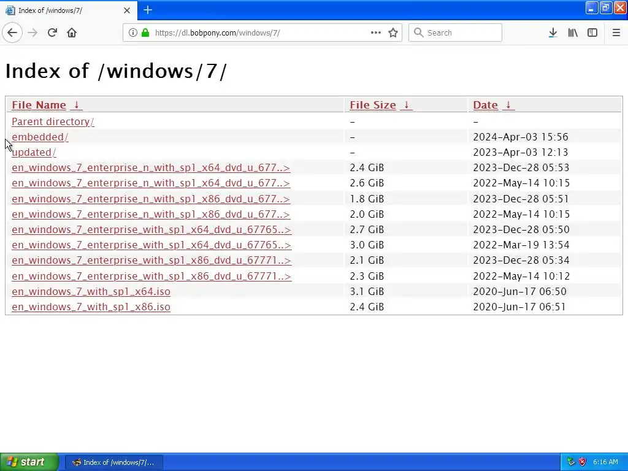Image resolution: width=628 pixels, height=471 pixels.
Task: Open the updated/ folder link
Action: 34,152
